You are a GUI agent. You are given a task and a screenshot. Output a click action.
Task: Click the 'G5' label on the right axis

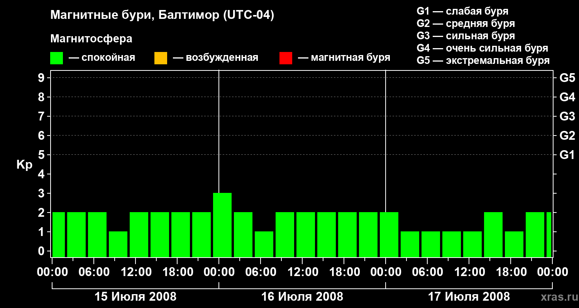[567, 78]
